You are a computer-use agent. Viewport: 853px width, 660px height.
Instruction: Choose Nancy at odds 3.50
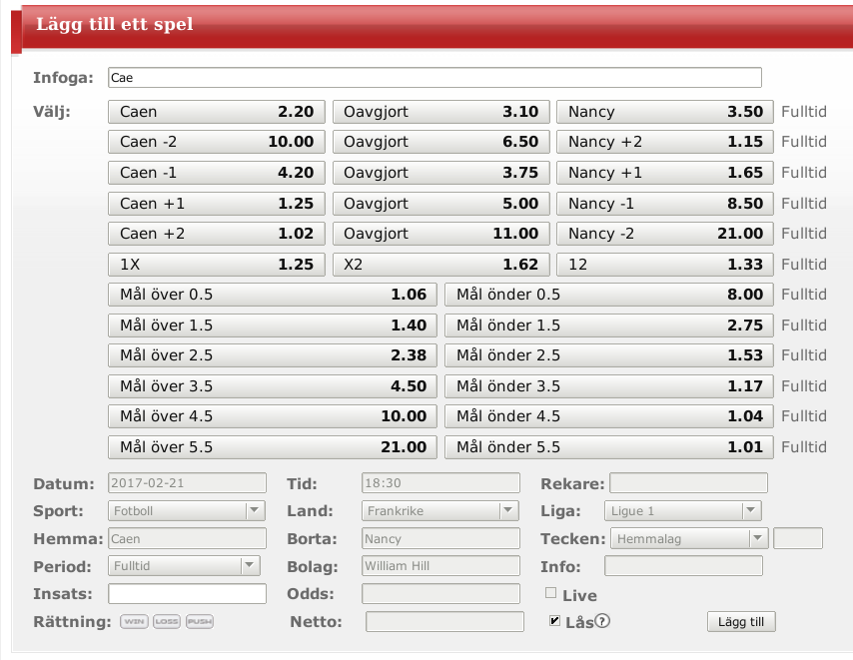(664, 112)
